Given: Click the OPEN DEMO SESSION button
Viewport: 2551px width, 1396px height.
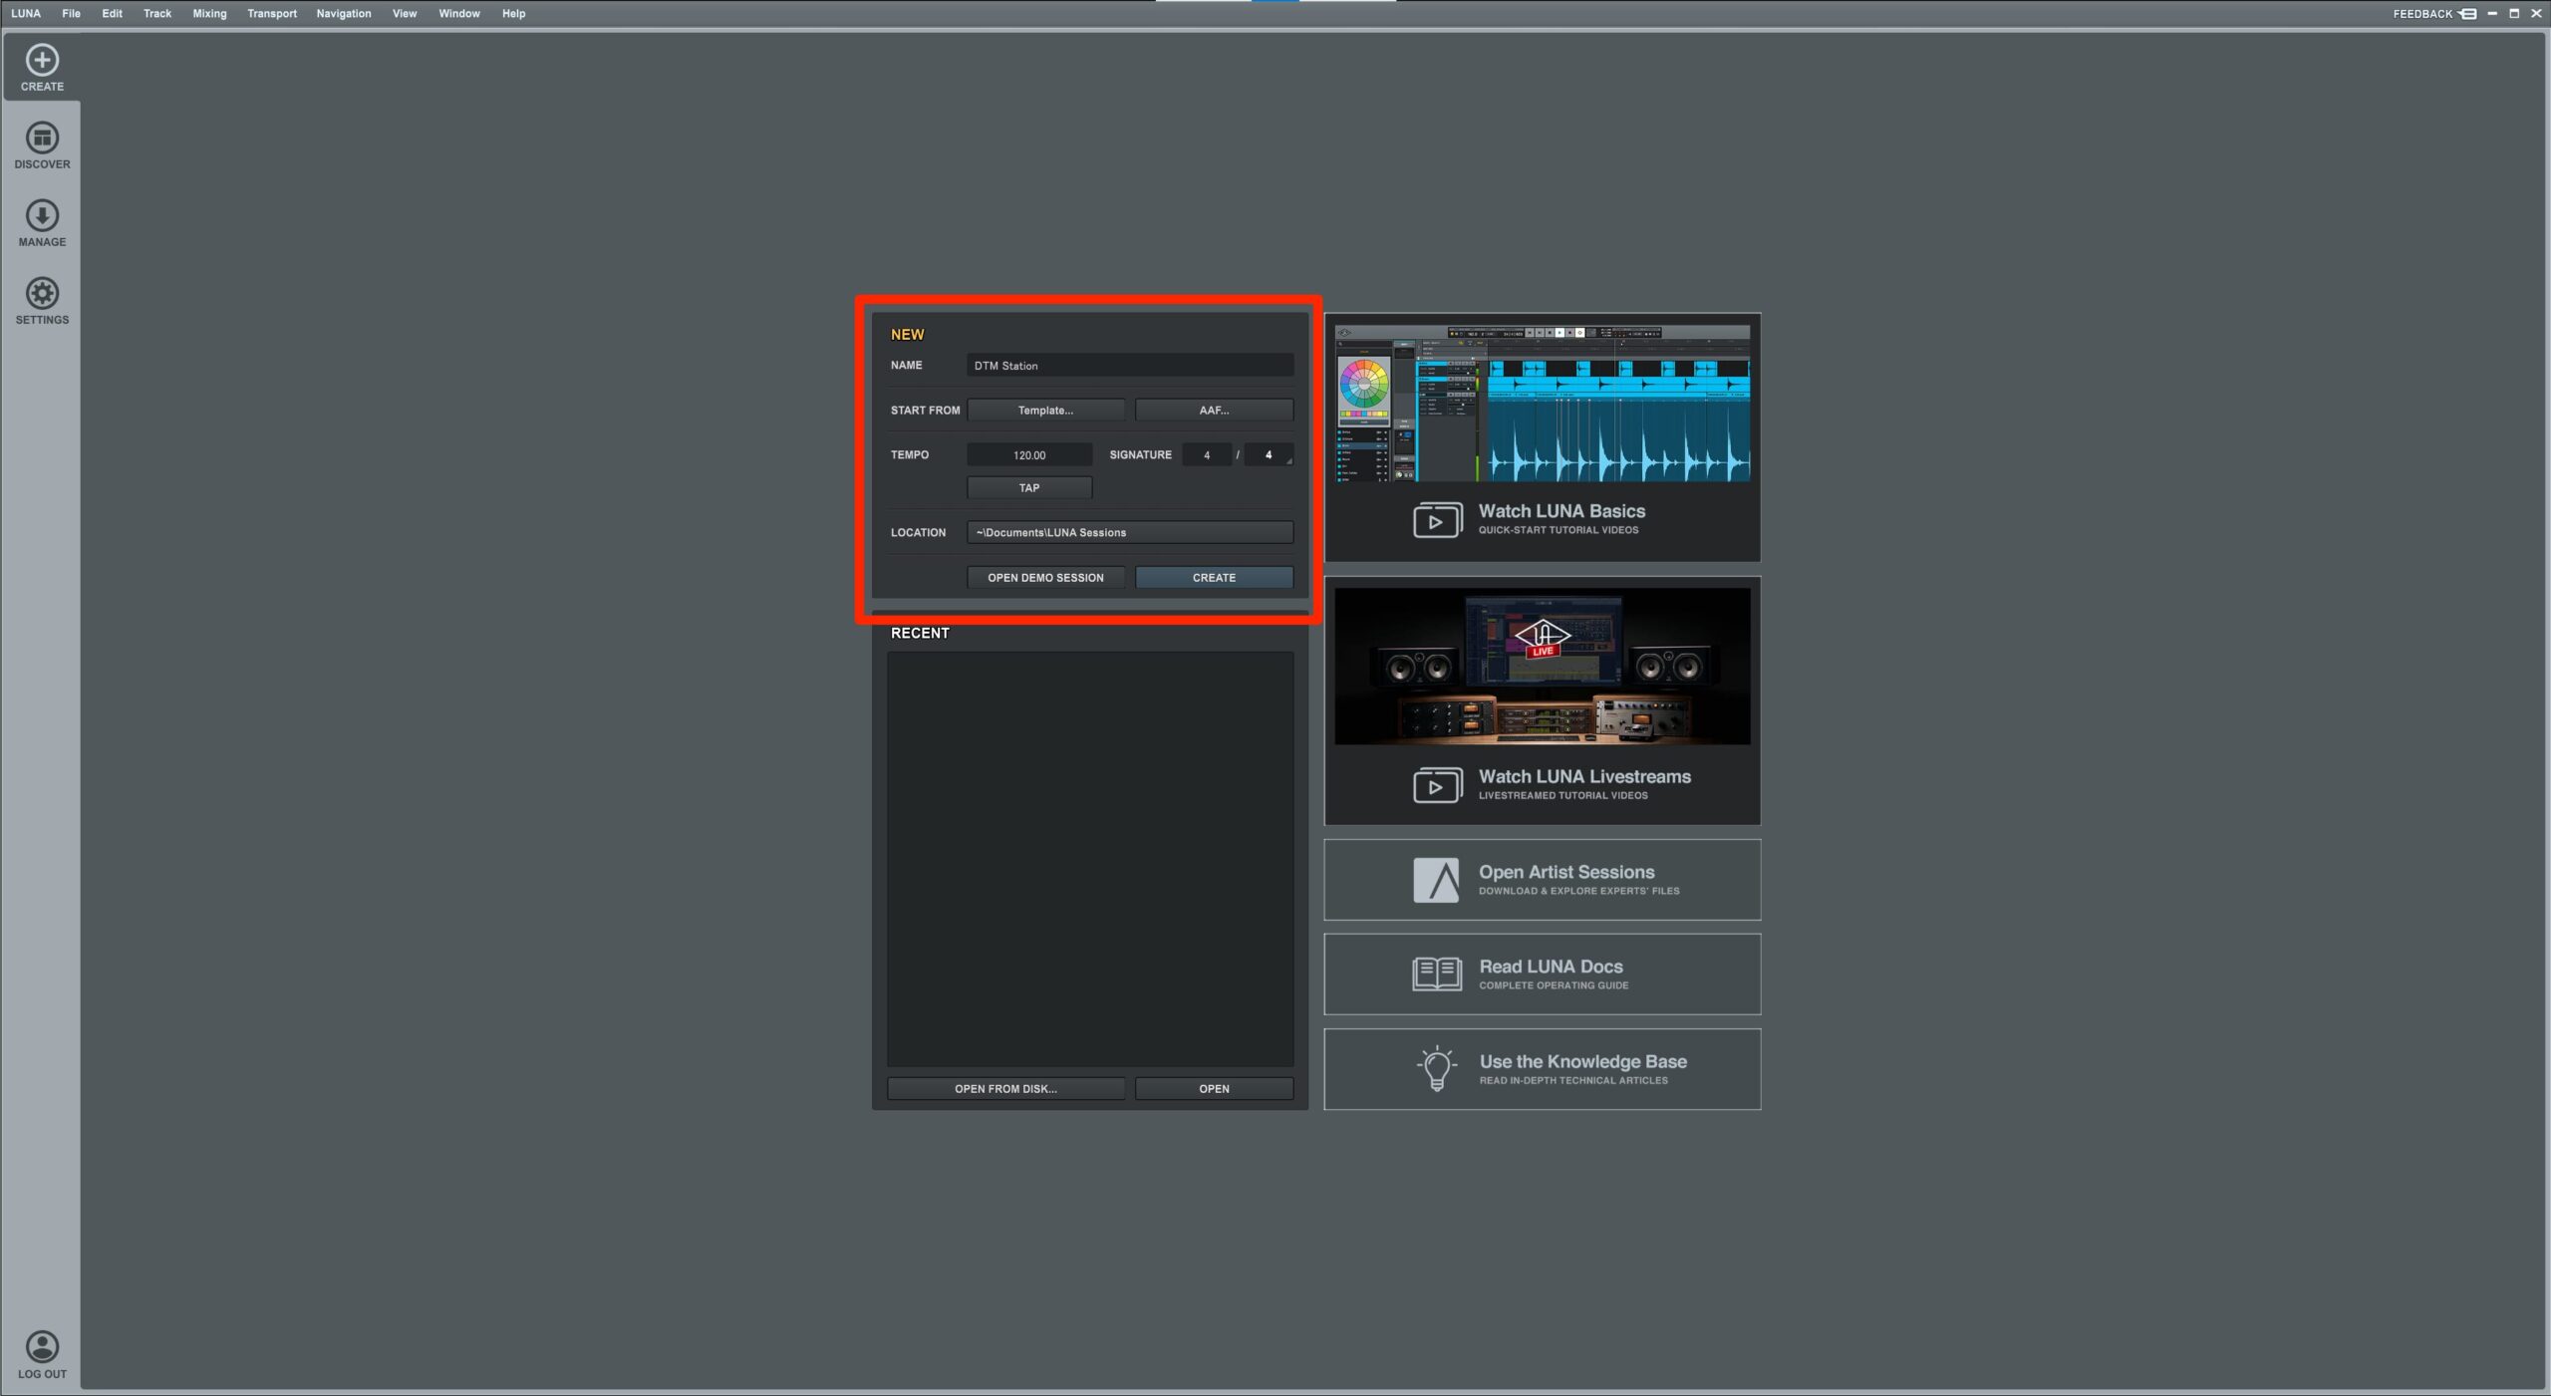Looking at the screenshot, I should click(x=1045, y=578).
